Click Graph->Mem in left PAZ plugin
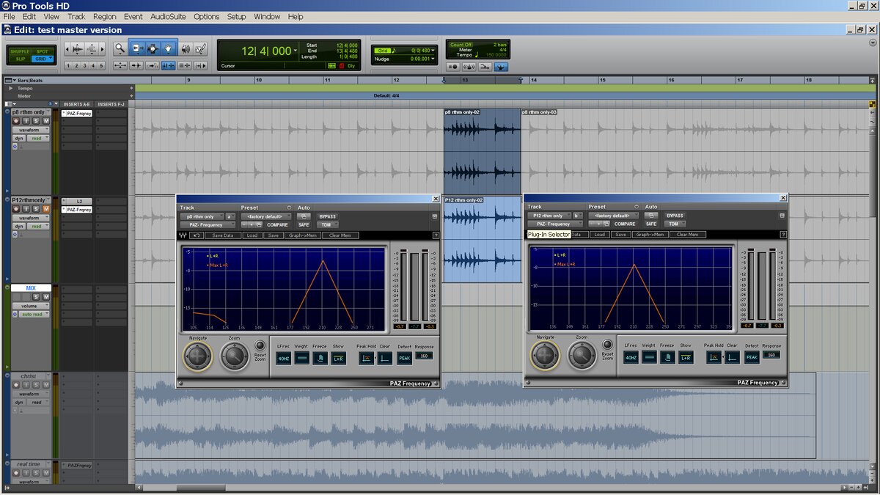 tap(302, 235)
